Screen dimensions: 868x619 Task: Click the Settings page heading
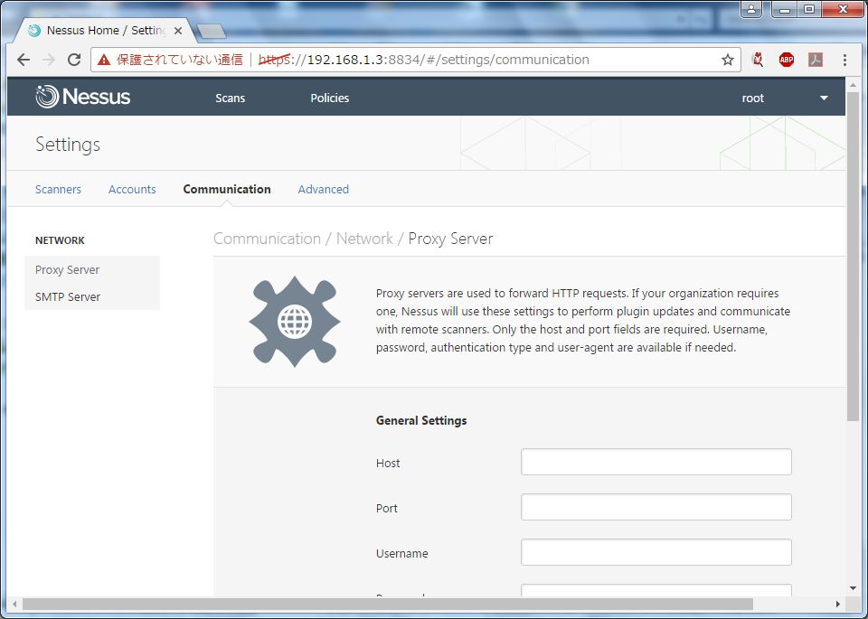tap(68, 145)
